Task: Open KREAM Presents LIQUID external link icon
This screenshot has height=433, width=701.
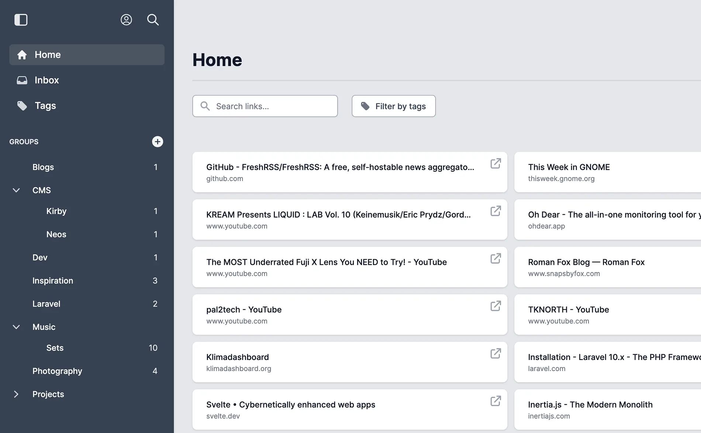Action: pos(495,211)
